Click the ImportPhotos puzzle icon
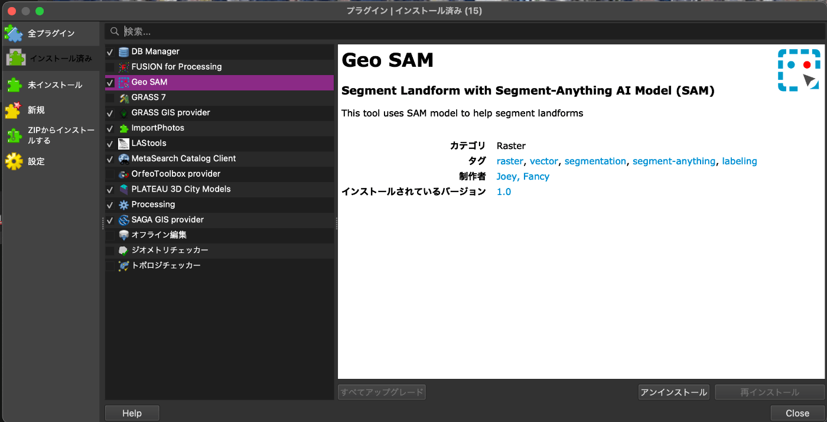The height and width of the screenshot is (422, 827). 123,128
